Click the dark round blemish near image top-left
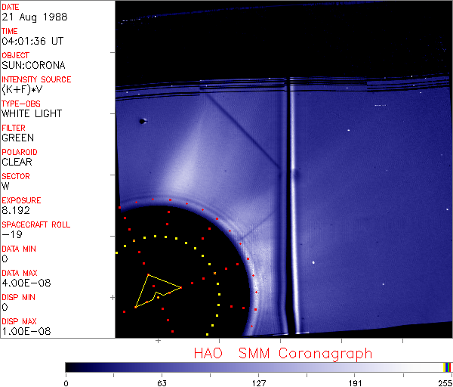Screen dimensions: 453x387 pyautogui.click(x=142, y=121)
